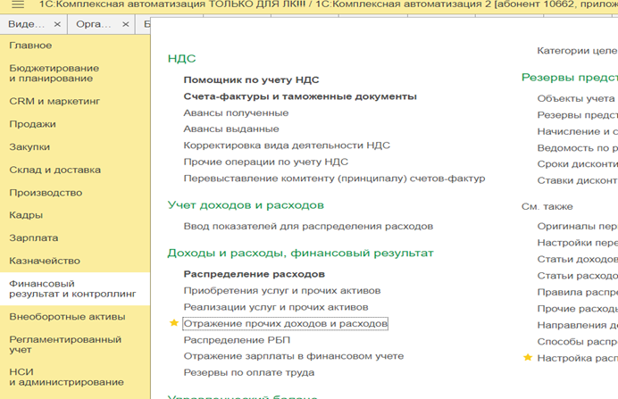Go to the Продажи section
The width and height of the screenshot is (618, 399).
(x=33, y=124)
